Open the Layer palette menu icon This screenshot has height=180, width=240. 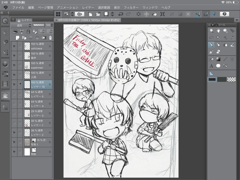click(13, 19)
